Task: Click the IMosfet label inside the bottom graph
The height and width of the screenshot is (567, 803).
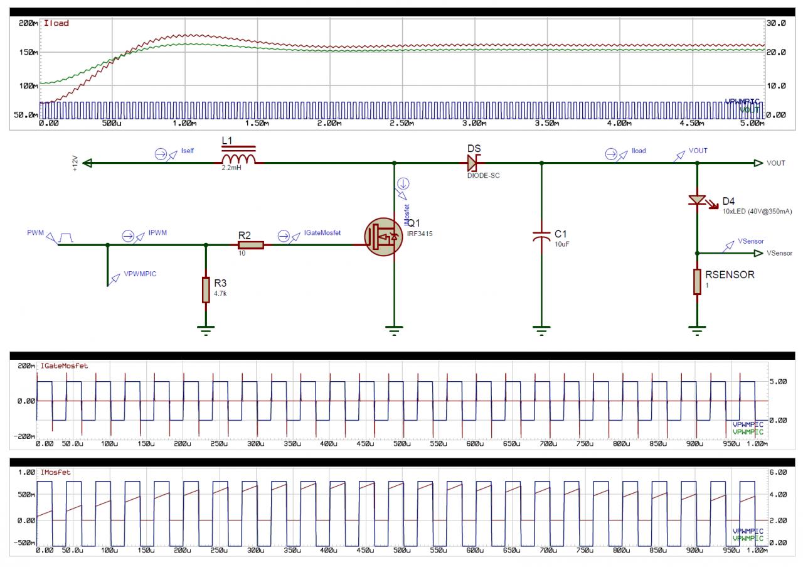Action: coord(55,471)
